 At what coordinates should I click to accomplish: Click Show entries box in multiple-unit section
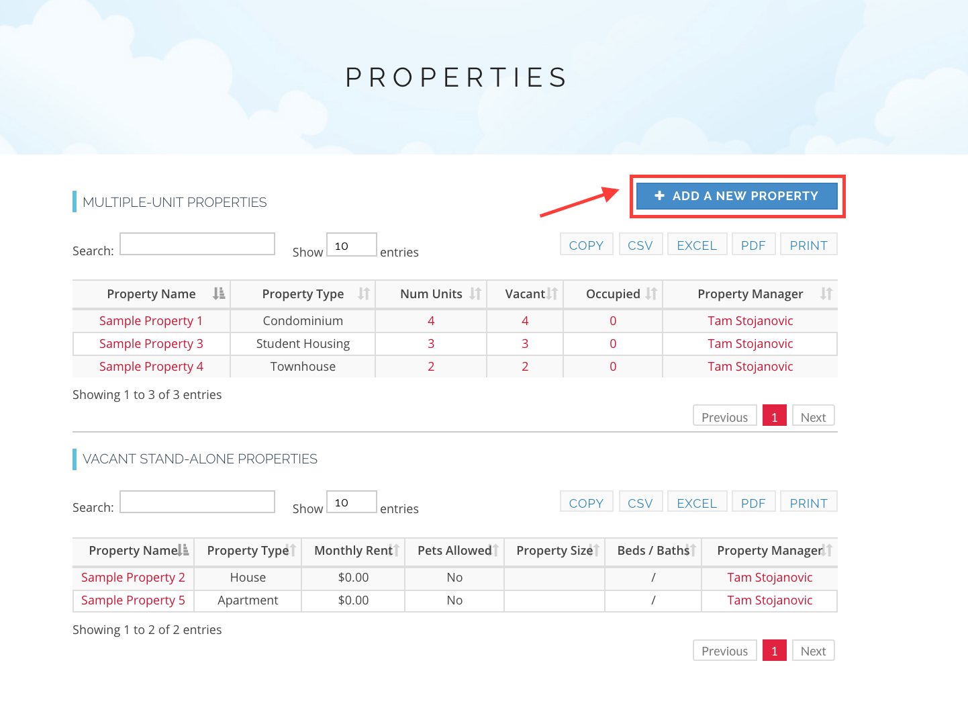pos(351,244)
